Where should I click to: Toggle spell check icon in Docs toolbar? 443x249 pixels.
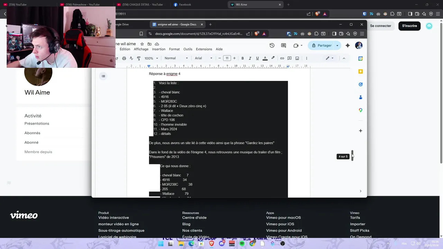pos(131,58)
